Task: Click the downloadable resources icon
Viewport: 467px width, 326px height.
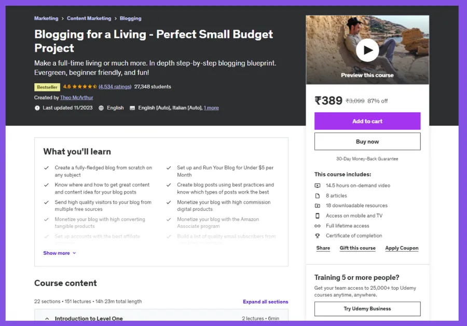Action: coord(318,206)
